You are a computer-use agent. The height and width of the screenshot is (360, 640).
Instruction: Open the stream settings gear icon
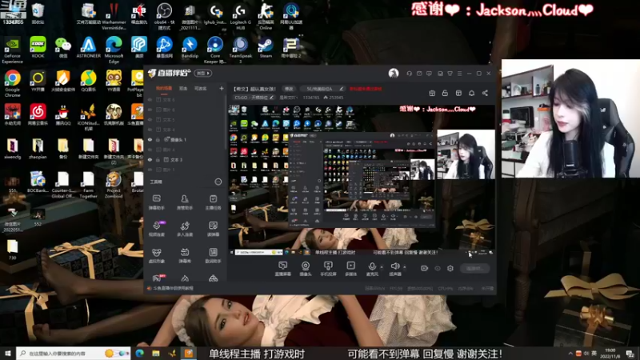[450, 268]
